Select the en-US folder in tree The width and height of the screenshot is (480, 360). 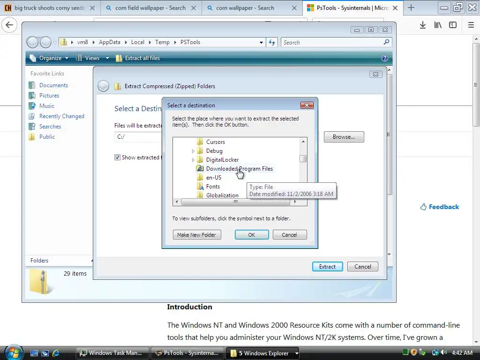click(x=214, y=178)
